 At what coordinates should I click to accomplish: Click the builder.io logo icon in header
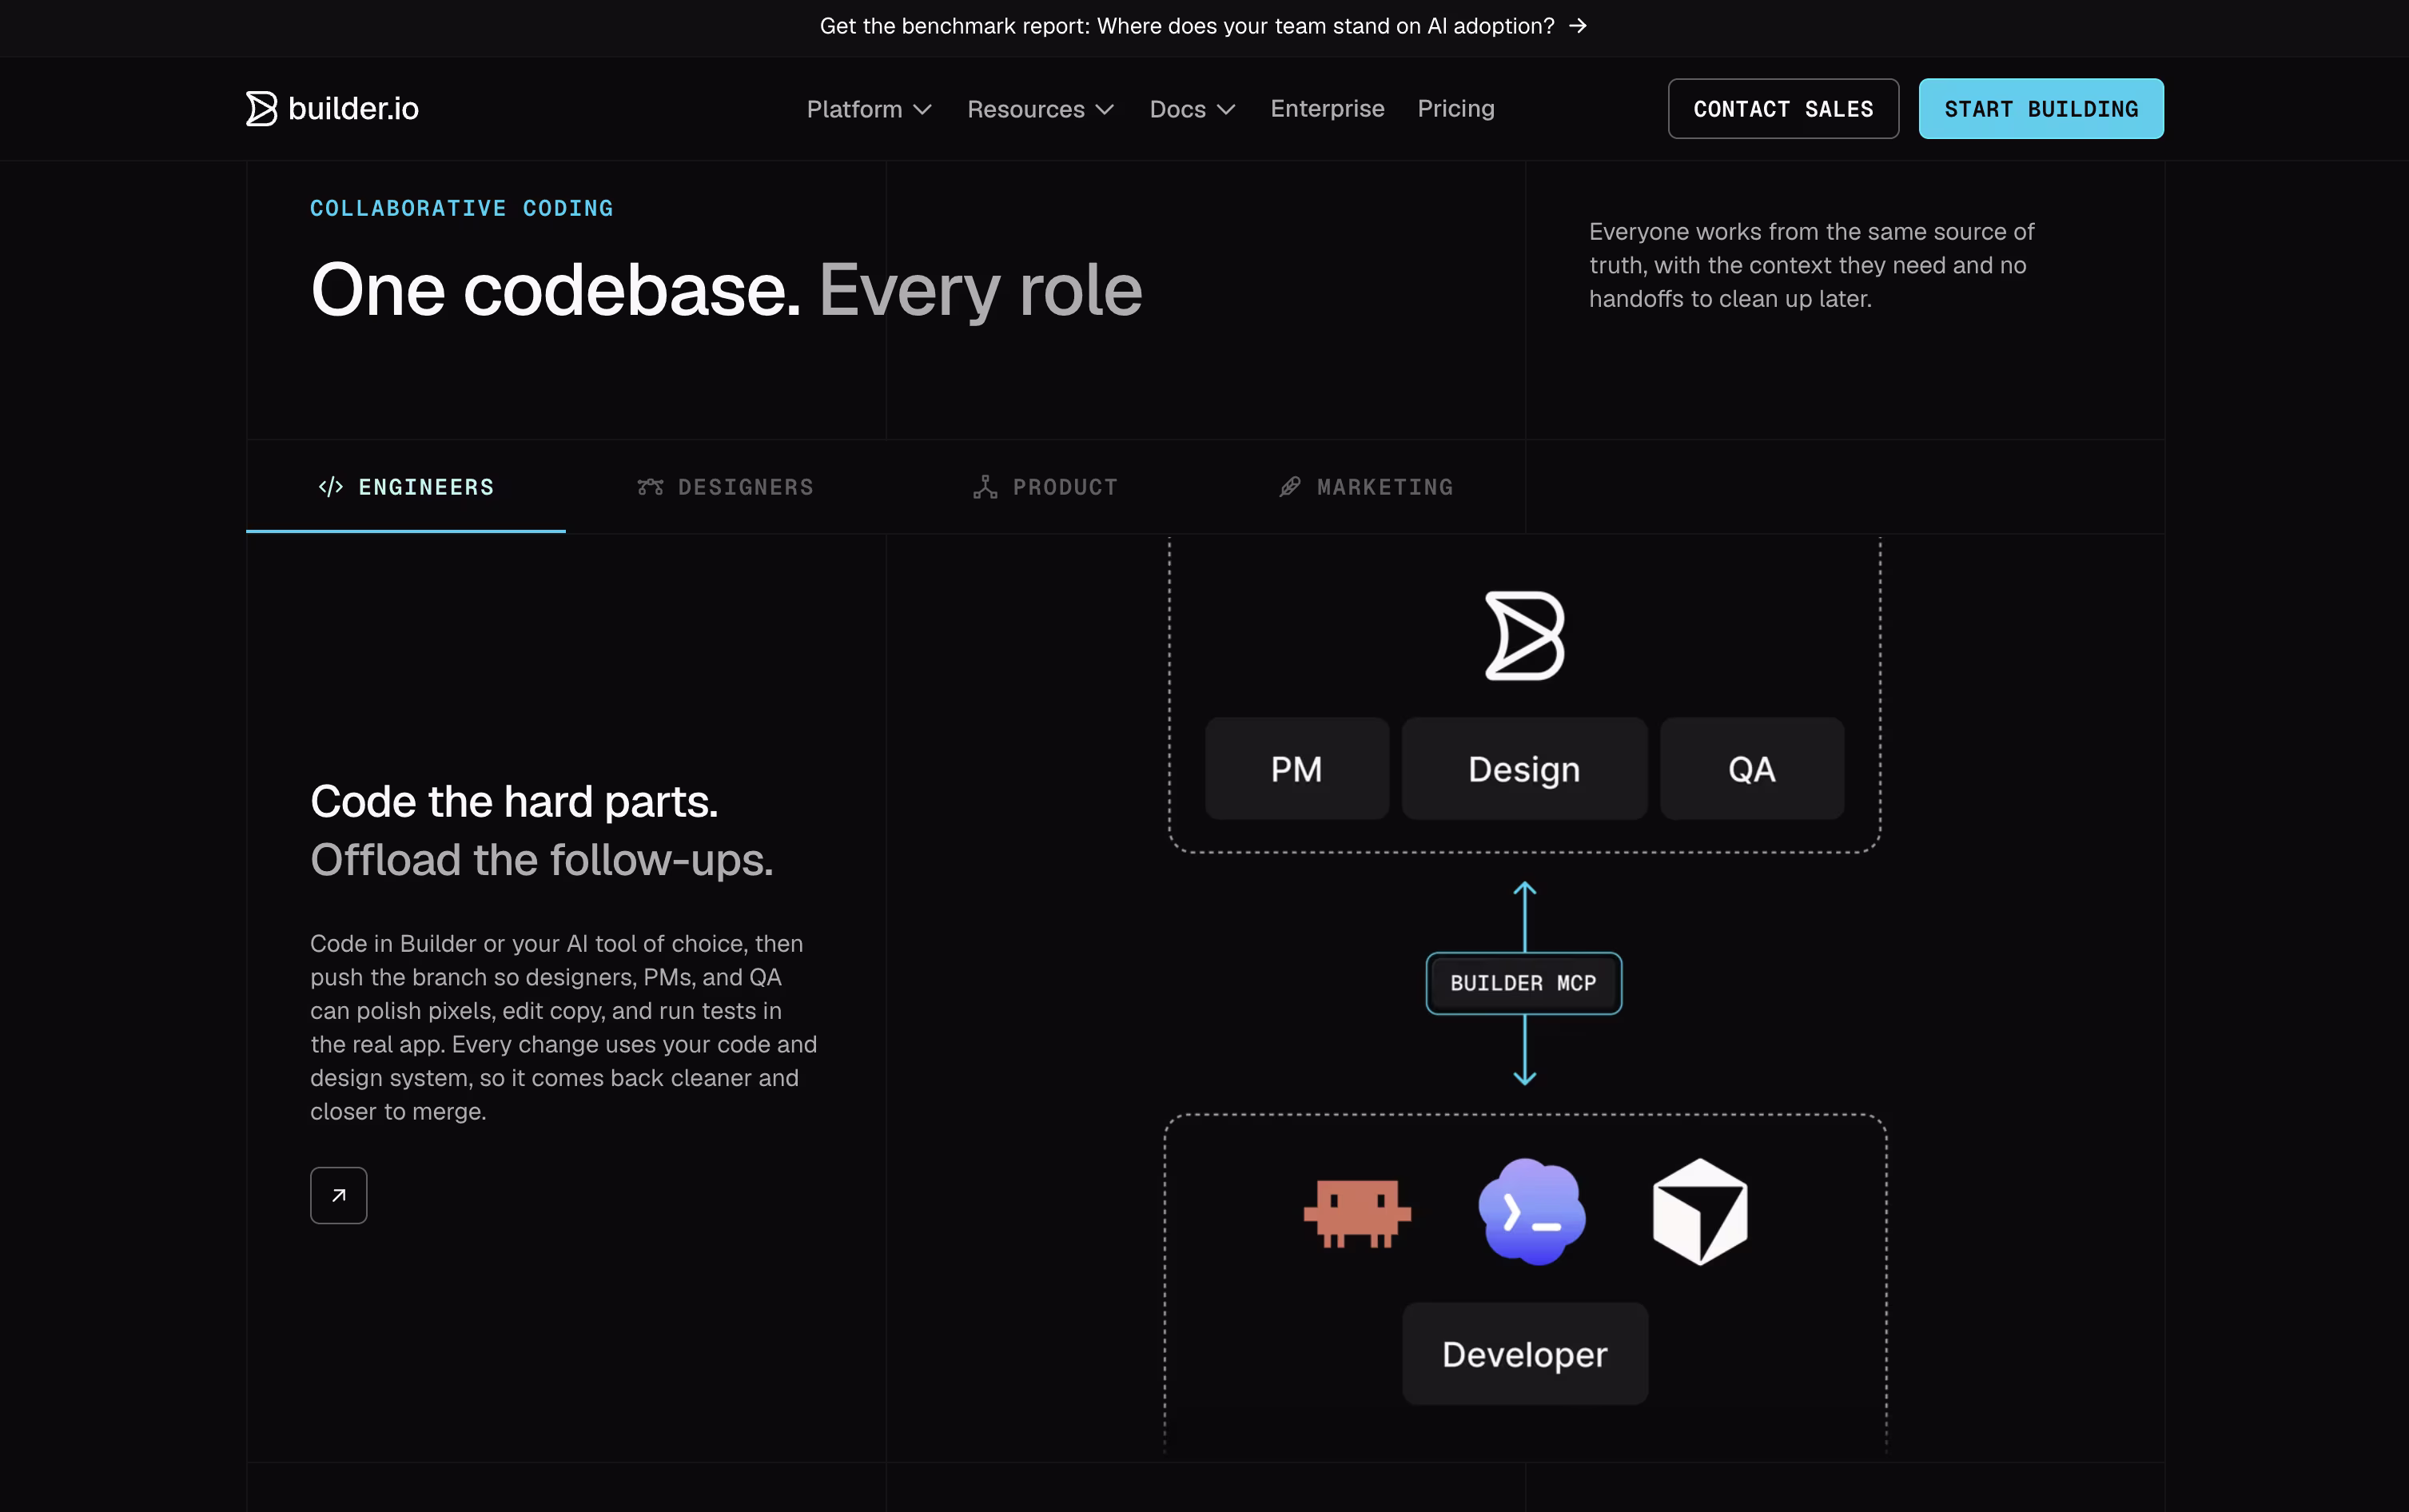point(261,109)
